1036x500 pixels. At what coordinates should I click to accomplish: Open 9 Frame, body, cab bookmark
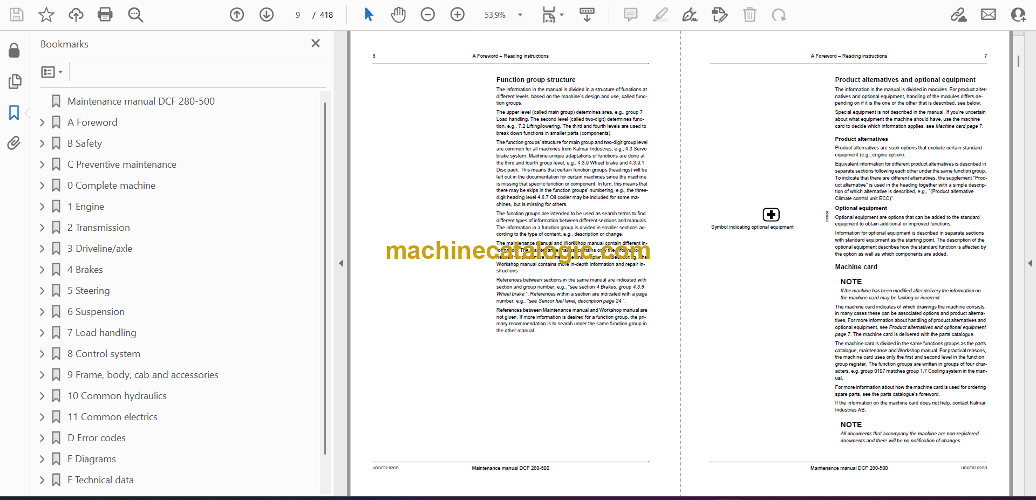tap(142, 375)
